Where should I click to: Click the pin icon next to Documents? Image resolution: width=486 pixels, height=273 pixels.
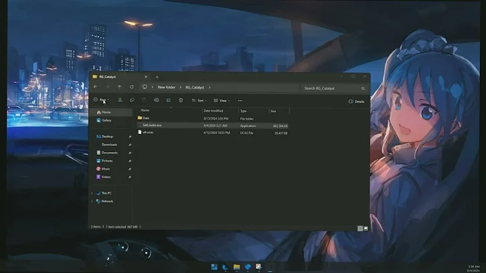point(130,153)
